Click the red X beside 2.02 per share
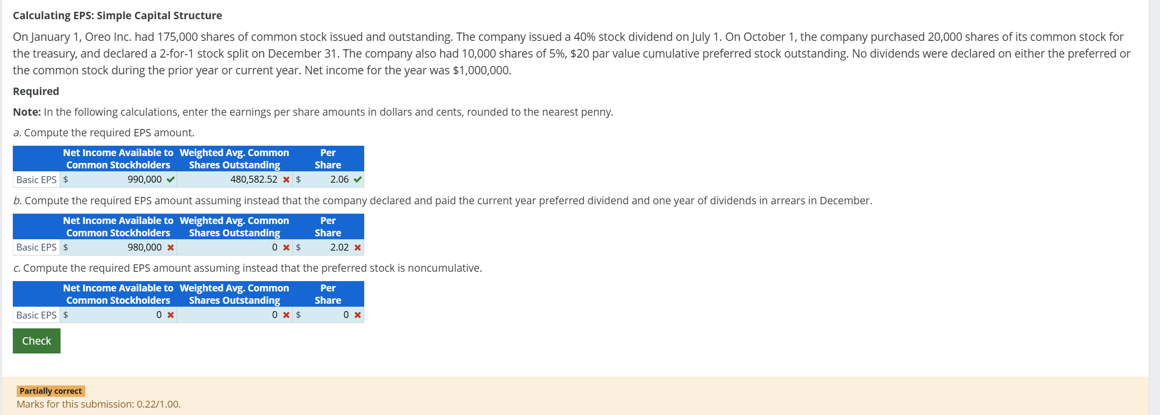 (357, 247)
